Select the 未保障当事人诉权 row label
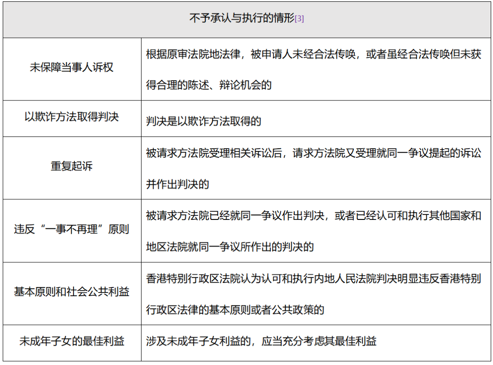This screenshot has height=365, width=493. pos(72,67)
